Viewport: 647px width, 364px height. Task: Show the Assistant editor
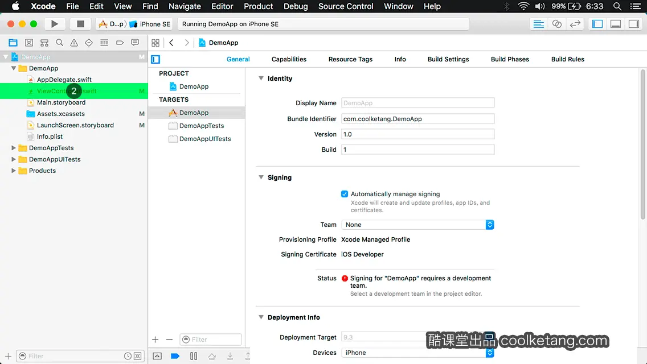pos(556,24)
